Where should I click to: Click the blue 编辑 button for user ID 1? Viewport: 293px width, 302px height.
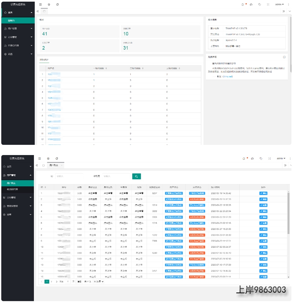[x=263, y=193]
